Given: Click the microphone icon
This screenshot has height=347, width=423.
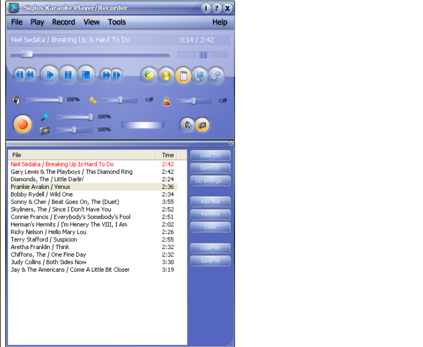Looking at the screenshot, I should (x=45, y=117).
